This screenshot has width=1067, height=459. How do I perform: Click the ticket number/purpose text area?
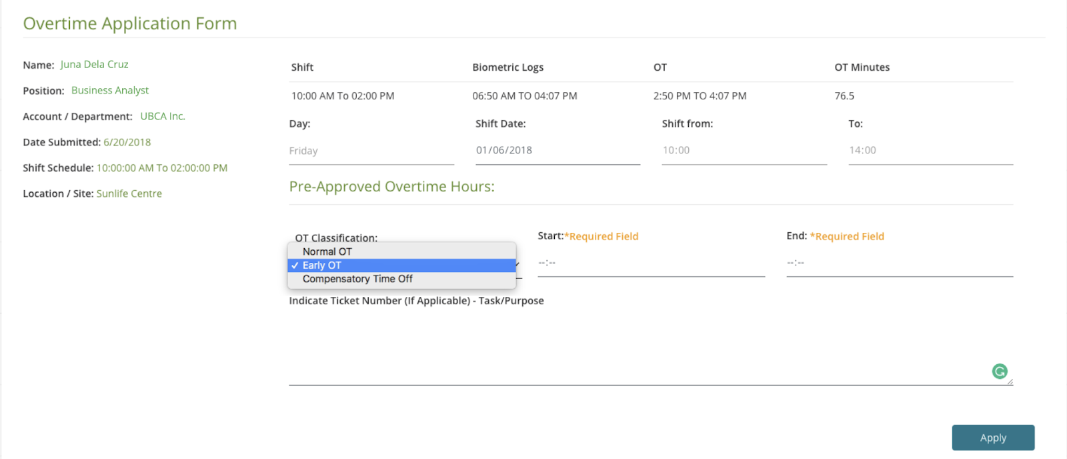[x=640, y=347]
